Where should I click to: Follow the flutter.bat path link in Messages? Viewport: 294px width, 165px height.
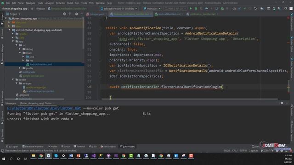coord(44,108)
